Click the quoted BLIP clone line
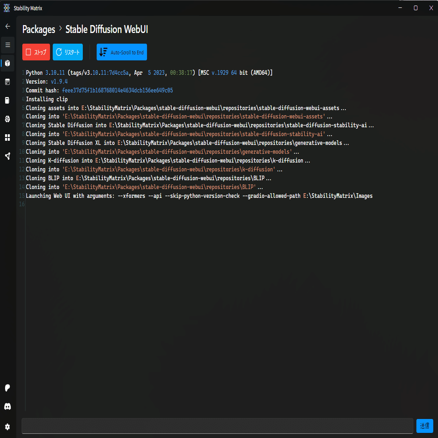This screenshot has width=438, height=438. (x=144, y=187)
